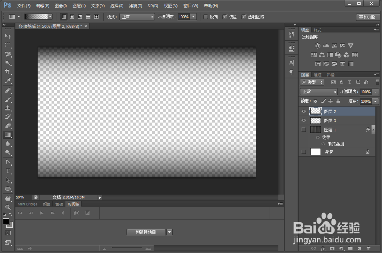Select the Magic Wand tool
This screenshot has height=253, width=382.
click(8, 63)
